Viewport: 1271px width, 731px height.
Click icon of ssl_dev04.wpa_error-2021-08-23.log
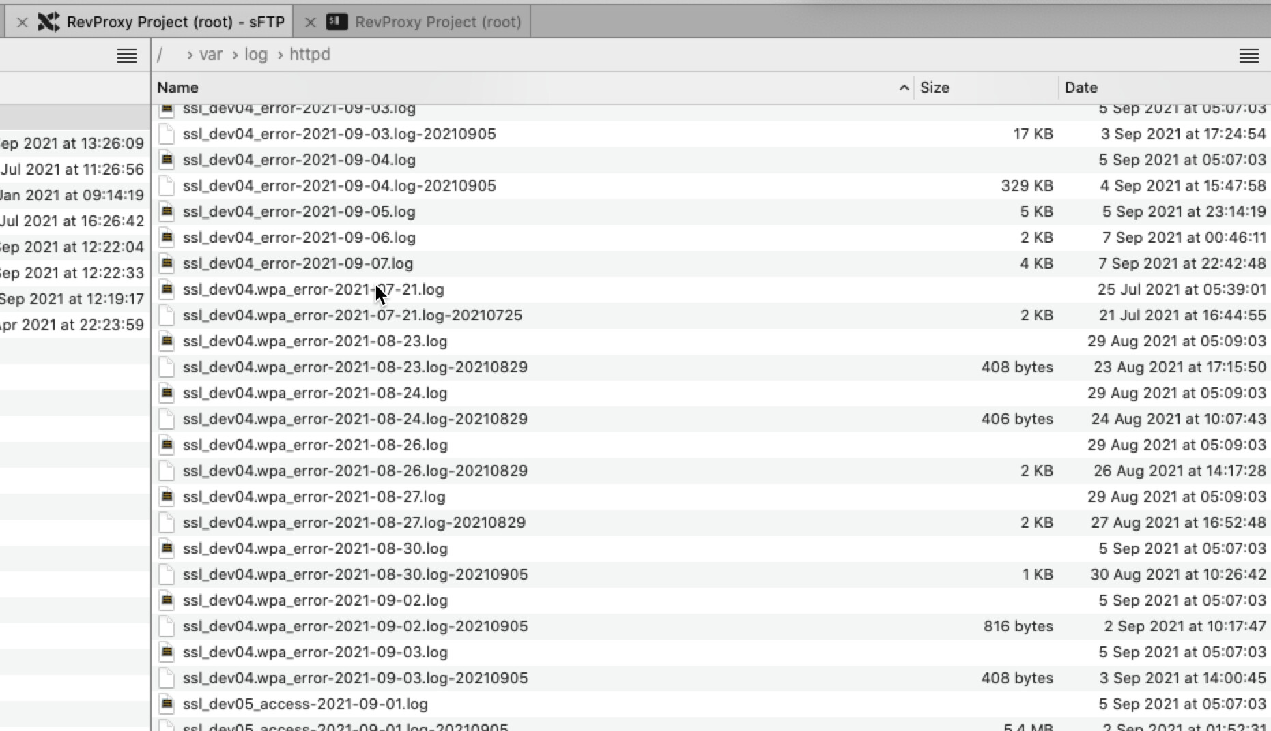point(167,341)
